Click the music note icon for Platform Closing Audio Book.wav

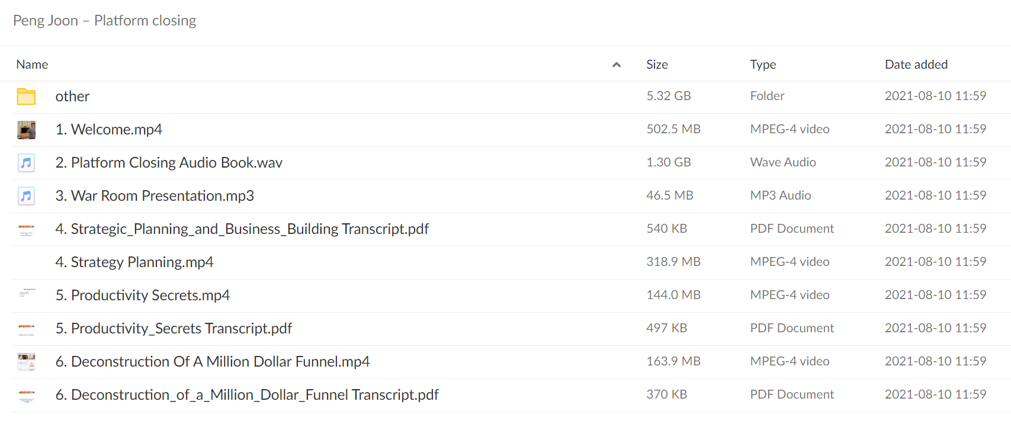pyautogui.click(x=26, y=163)
